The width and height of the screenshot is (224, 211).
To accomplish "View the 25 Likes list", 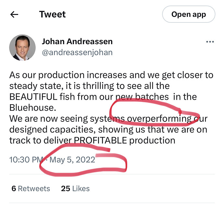I will (x=75, y=189).
